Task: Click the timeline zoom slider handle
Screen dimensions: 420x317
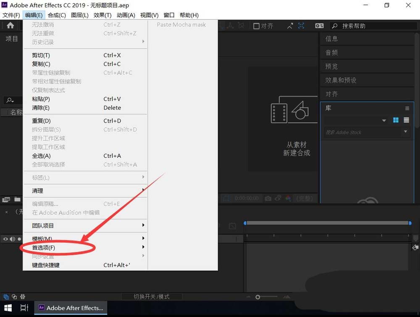Action: [x=258, y=297]
